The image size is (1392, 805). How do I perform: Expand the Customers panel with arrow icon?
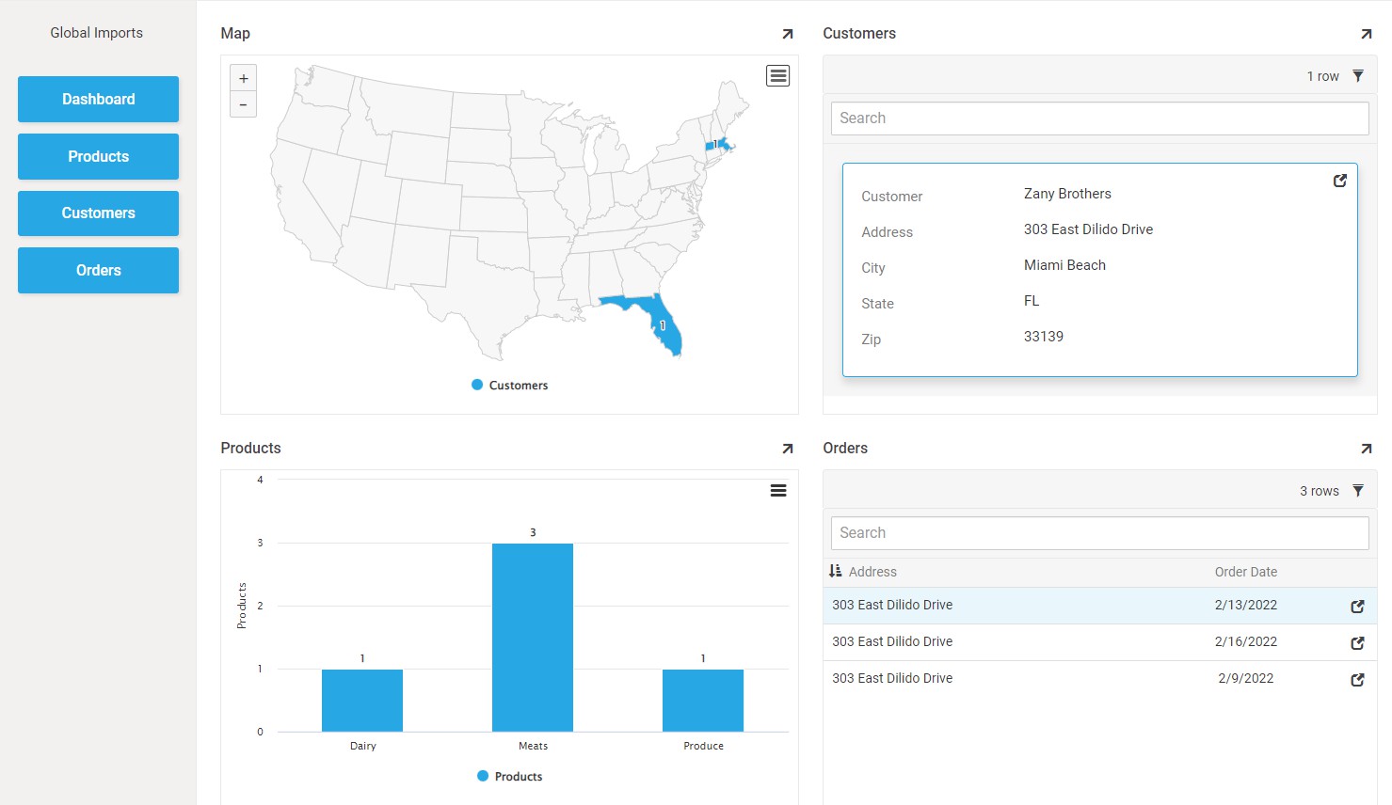point(1366,34)
